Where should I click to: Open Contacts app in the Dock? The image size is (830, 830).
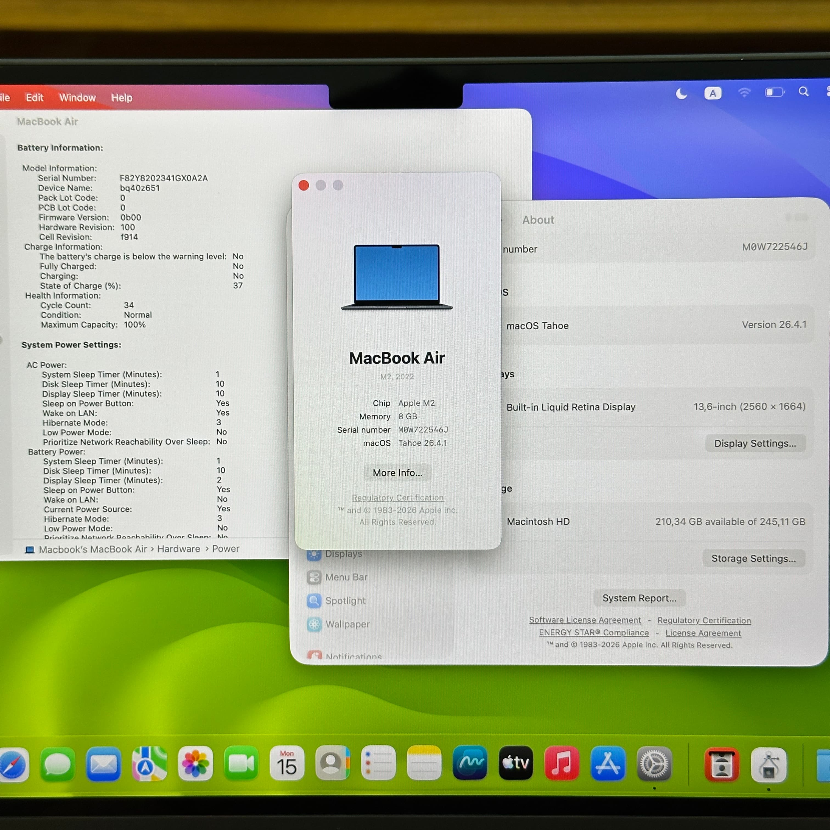(x=332, y=762)
